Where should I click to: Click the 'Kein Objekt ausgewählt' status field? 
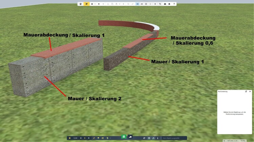(x=174, y=138)
